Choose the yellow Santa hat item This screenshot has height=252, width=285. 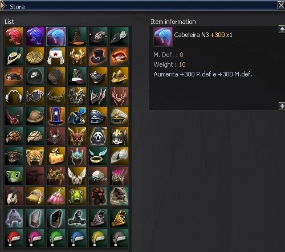[98, 238]
